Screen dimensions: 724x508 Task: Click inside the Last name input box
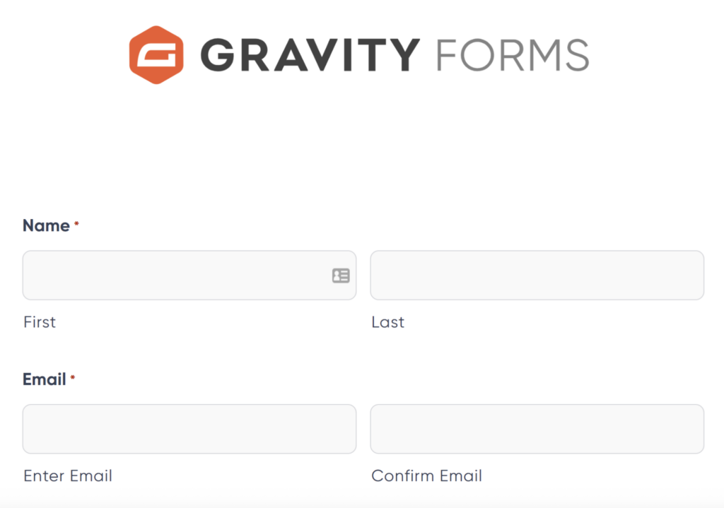537,276
